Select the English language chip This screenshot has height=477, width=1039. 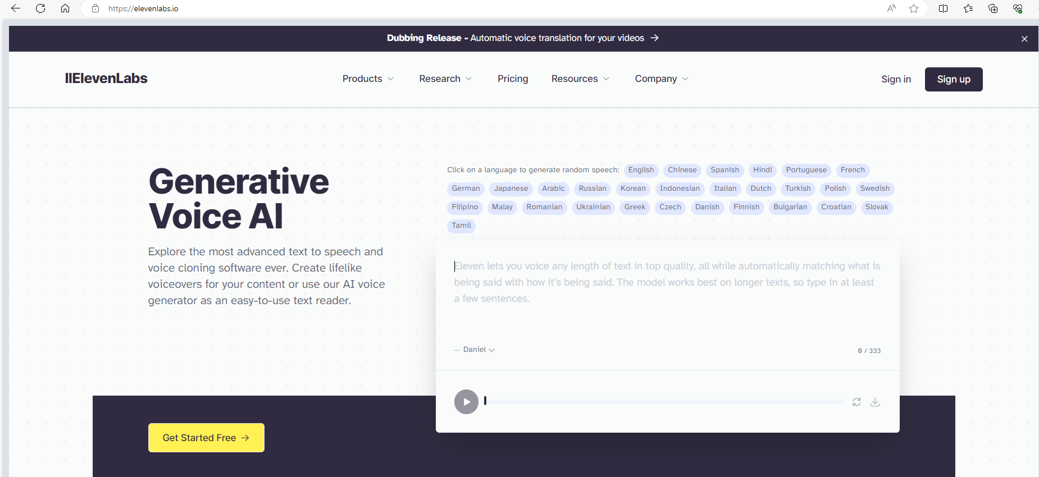click(641, 170)
